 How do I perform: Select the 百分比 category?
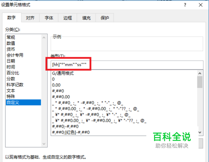[23, 73]
